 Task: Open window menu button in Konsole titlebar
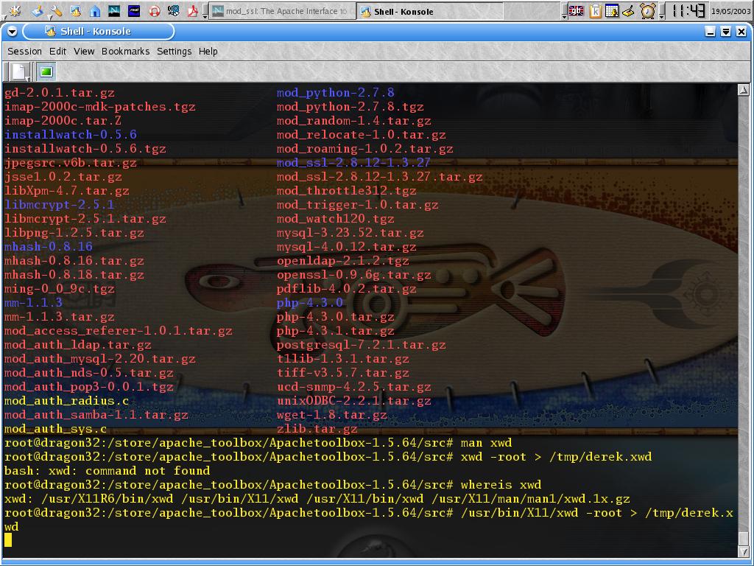tap(13, 32)
